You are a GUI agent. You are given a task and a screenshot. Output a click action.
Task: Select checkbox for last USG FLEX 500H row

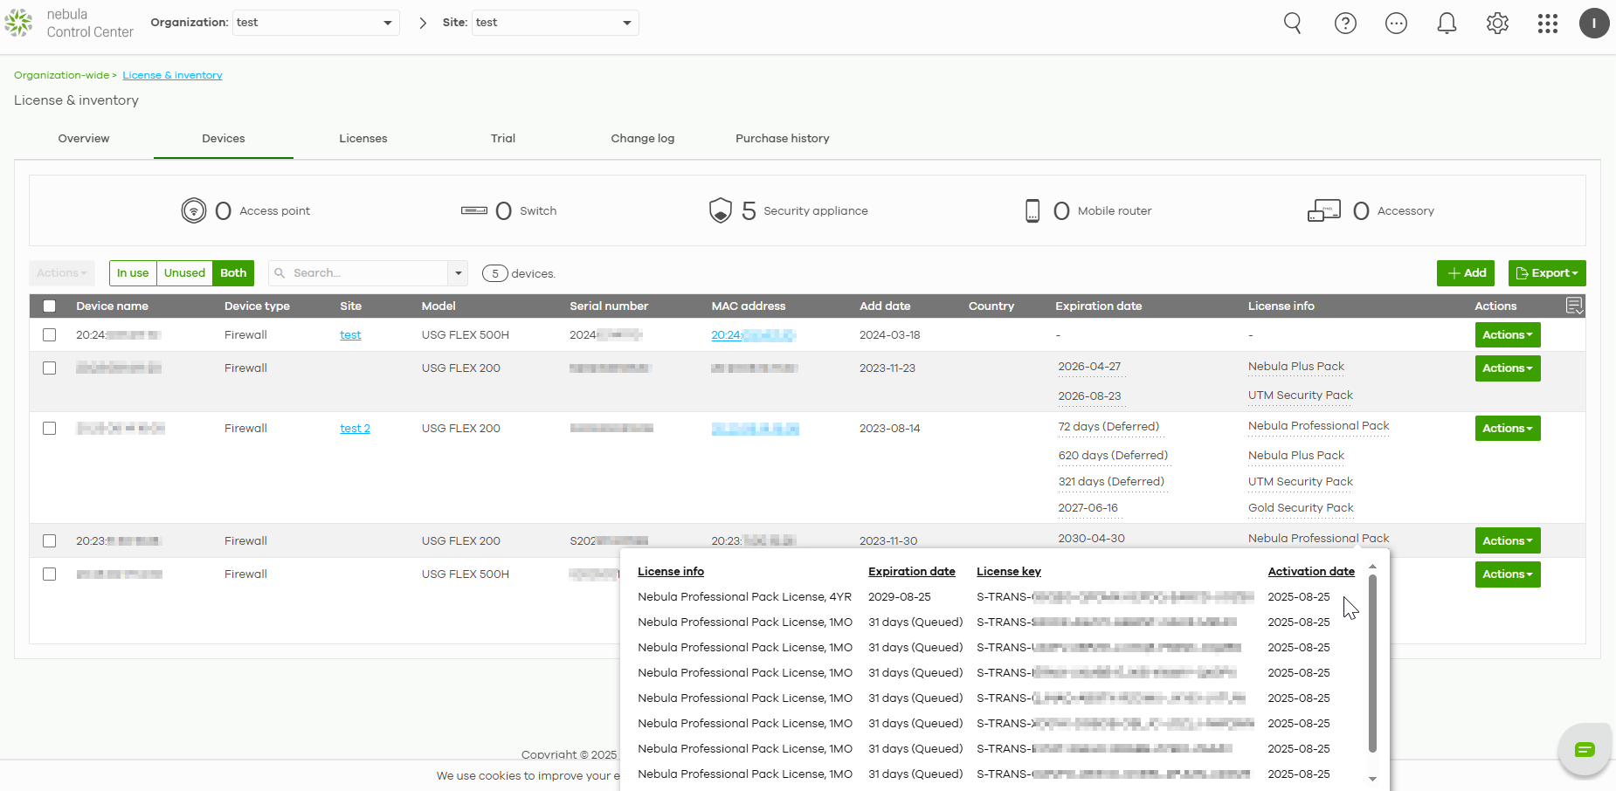pyautogui.click(x=50, y=574)
